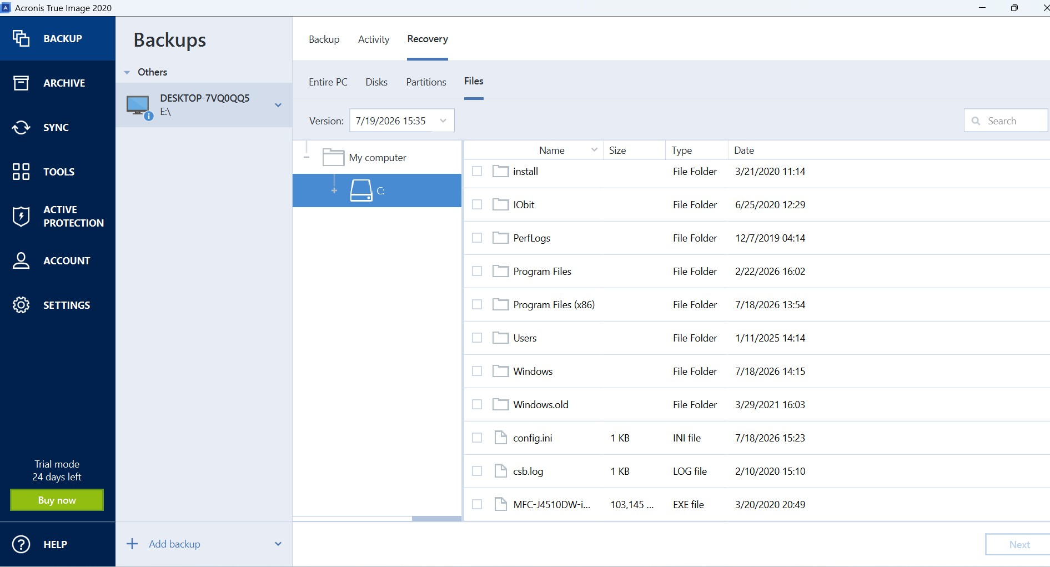Click the Name column sort arrow
Image resolution: width=1050 pixels, height=567 pixels.
[594, 150]
